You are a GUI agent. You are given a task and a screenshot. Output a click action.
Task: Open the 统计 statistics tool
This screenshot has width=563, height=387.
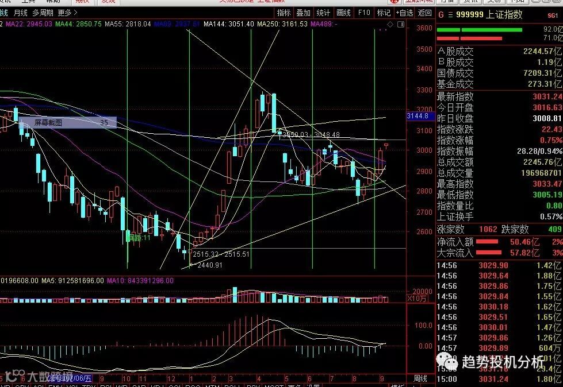pyautogui.click(x=323, y=13)
